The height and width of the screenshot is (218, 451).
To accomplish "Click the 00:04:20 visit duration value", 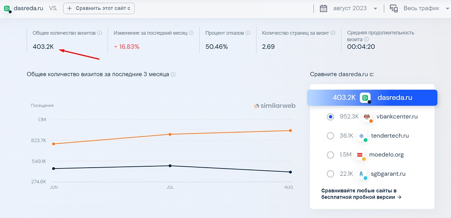I will (x=361, y=47).
